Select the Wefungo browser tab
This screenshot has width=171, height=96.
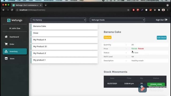[x=27, y=5]
